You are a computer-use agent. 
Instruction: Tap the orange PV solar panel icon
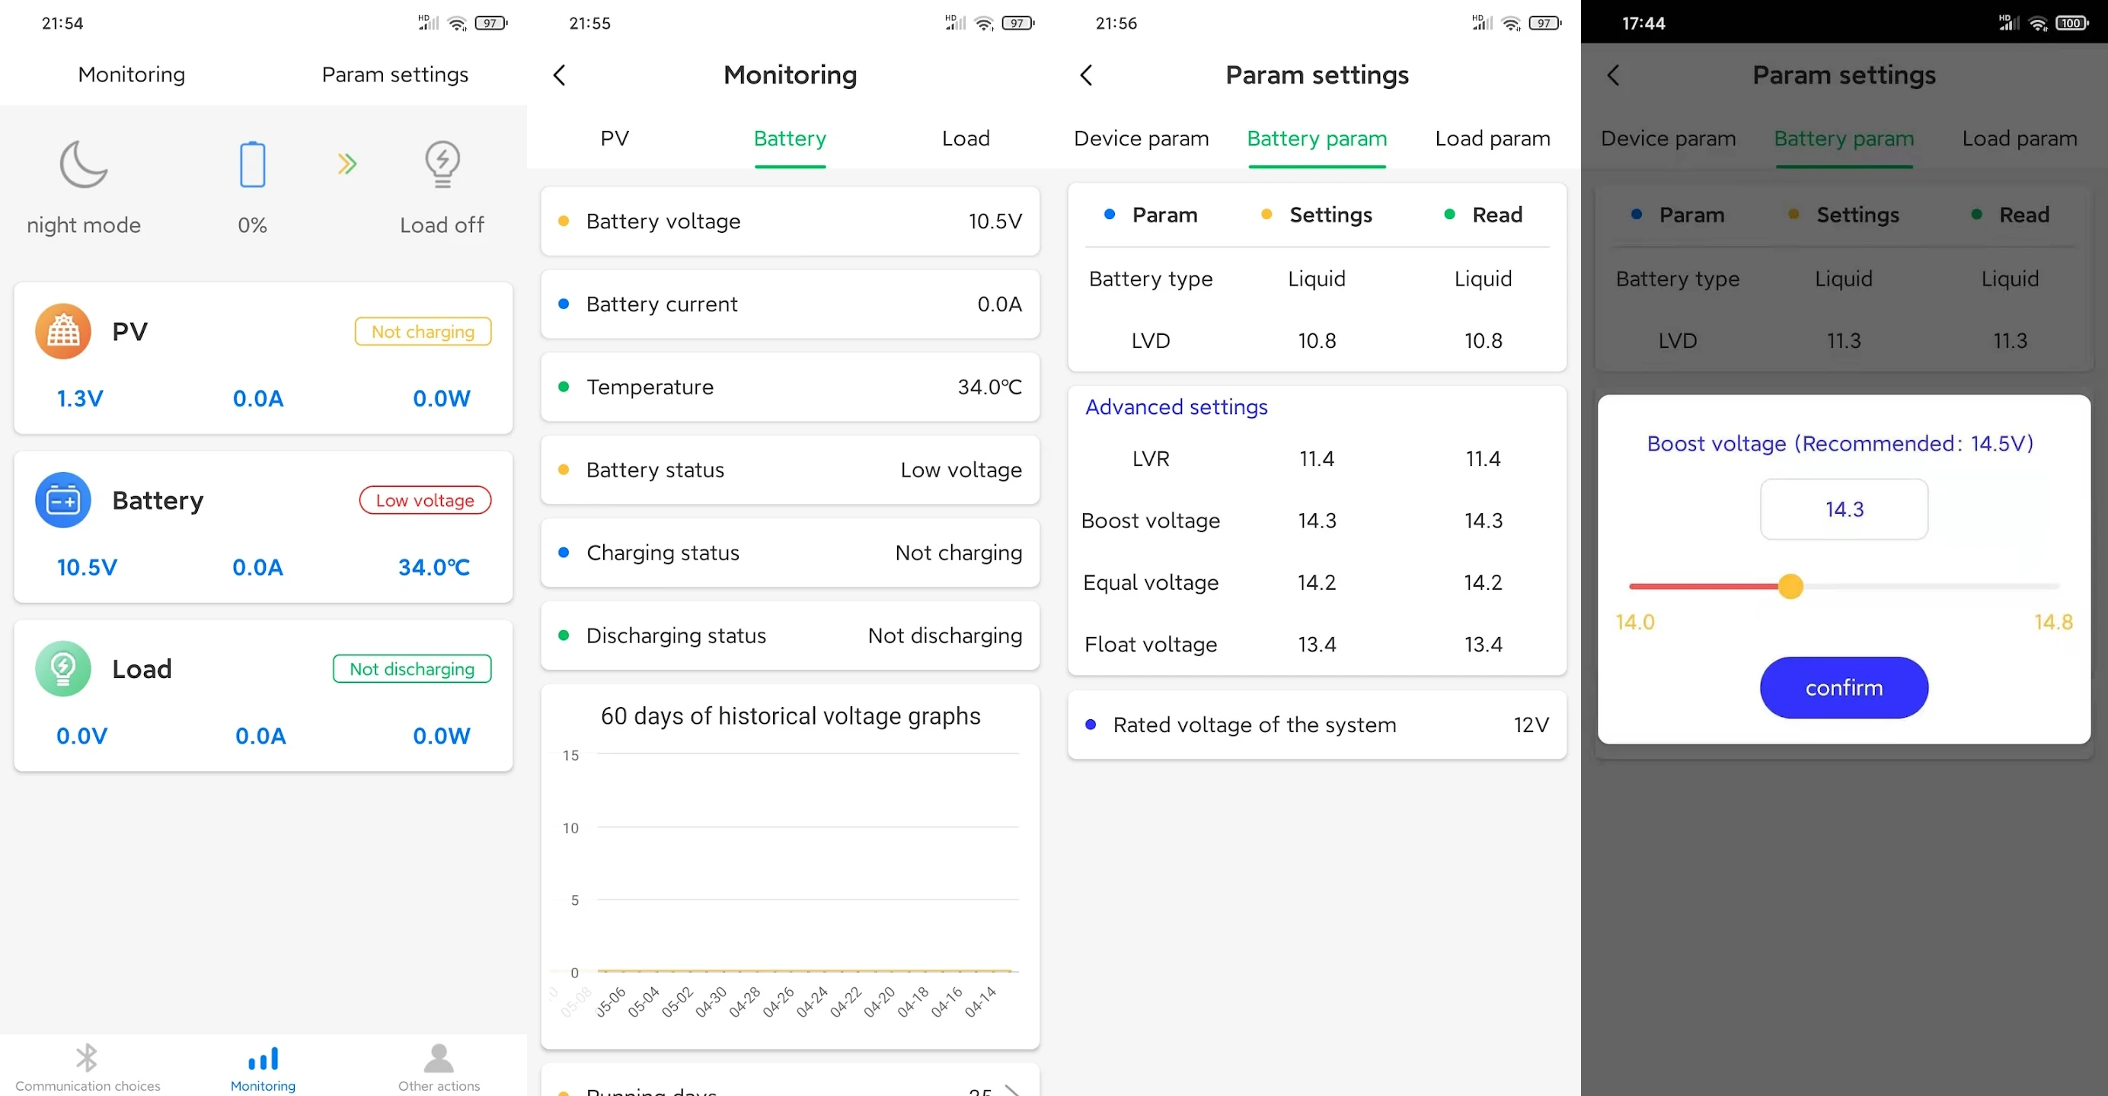(63, 331)
